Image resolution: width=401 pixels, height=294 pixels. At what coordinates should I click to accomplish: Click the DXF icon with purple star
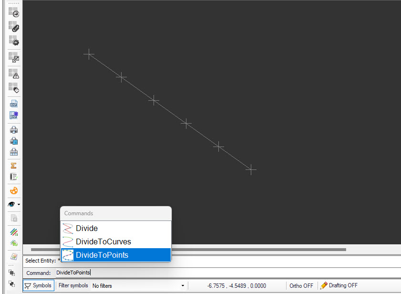click(x=14, y=115)
